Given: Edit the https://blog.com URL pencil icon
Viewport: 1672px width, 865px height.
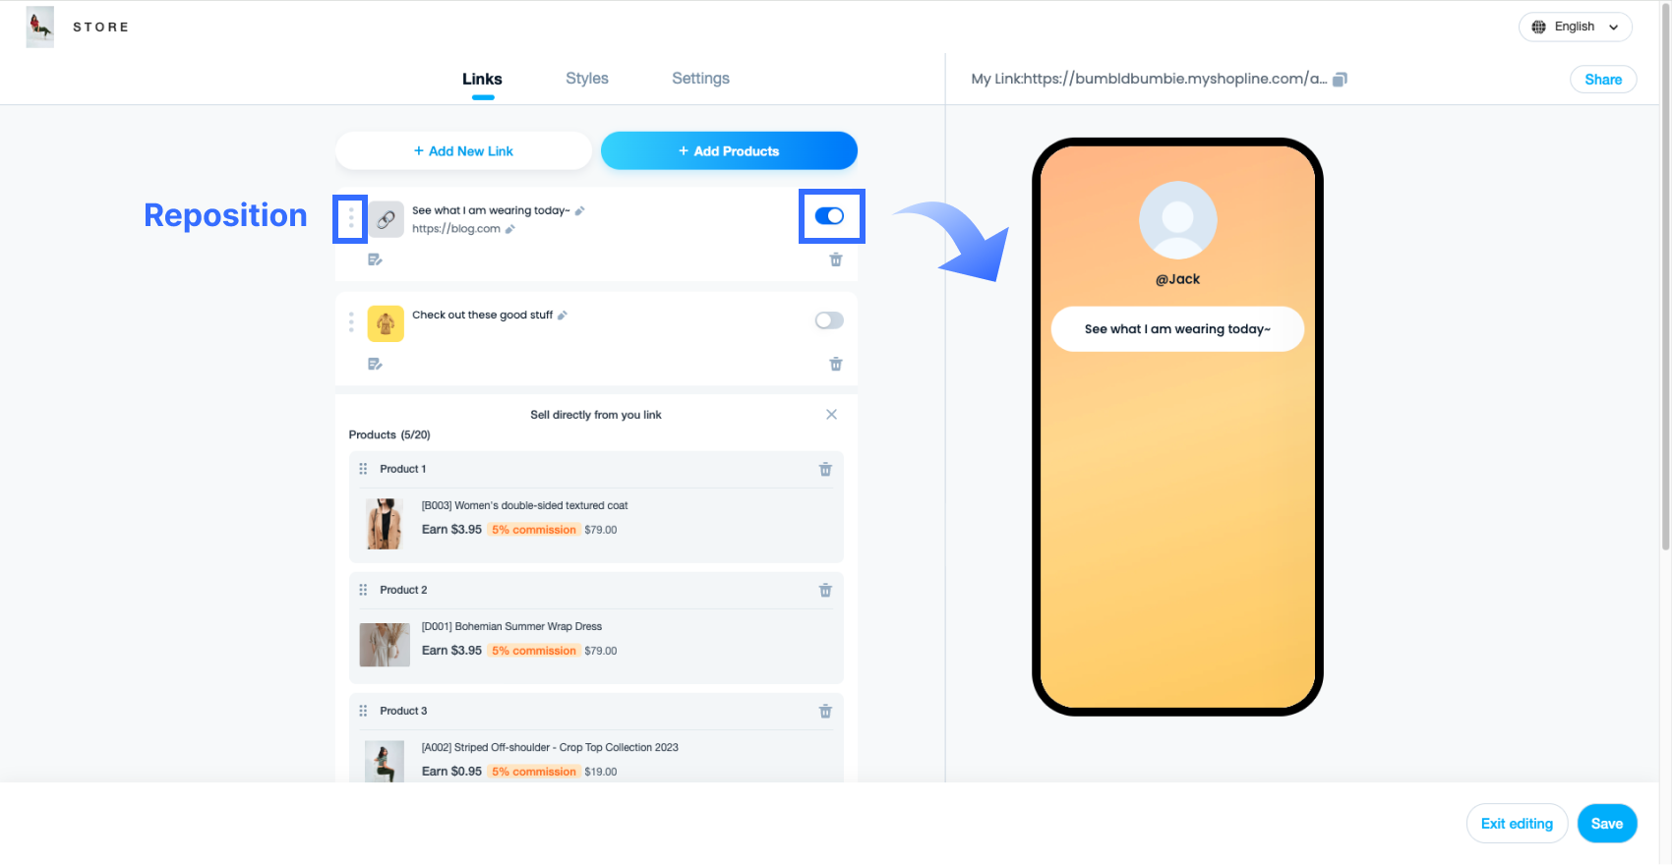Looking at the screenshot, I should 510,229.
